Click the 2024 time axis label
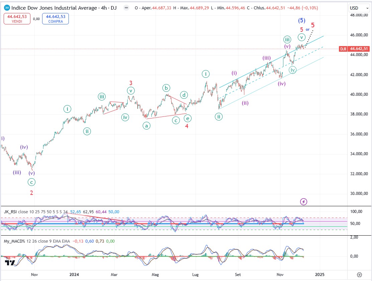The height and width of the screenshot is (281, 372). click(x=74, y=275)
